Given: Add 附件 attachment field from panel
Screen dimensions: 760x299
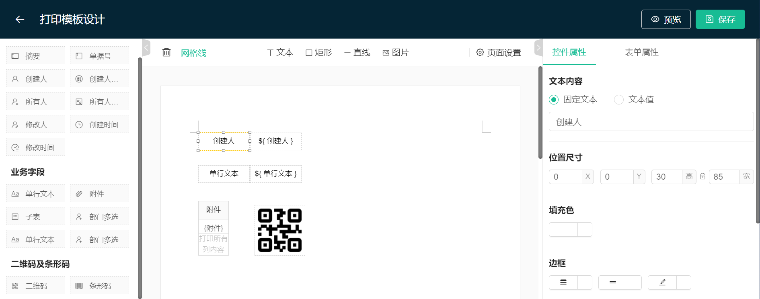Looking at the screenshot, I should (x=99, y=193).
